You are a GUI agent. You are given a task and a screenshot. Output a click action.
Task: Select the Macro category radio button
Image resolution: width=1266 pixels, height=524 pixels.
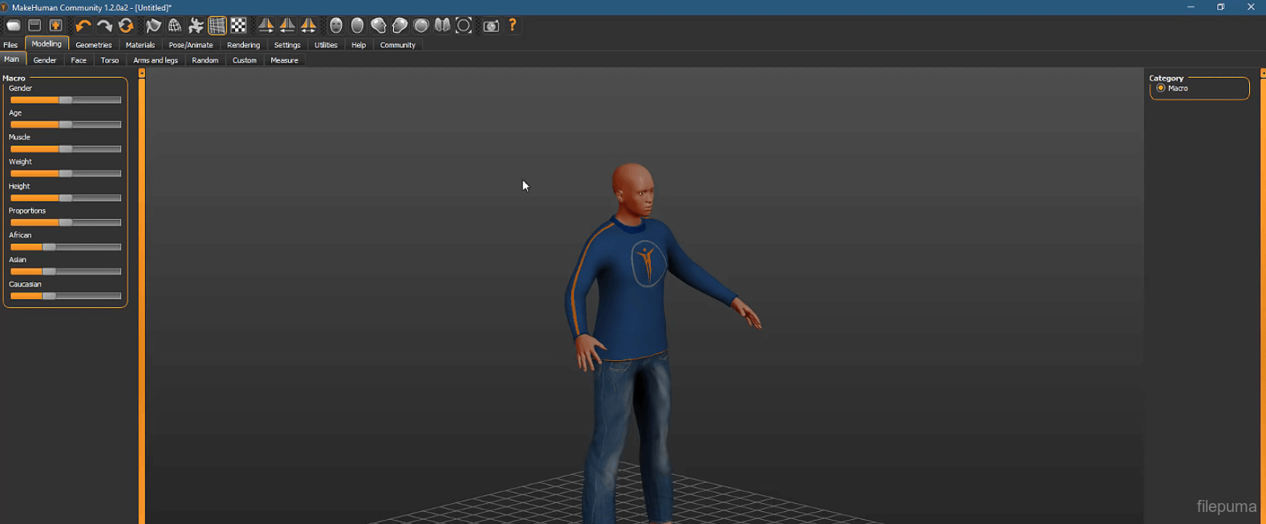pyautogui.click(x=1161, y=88)
